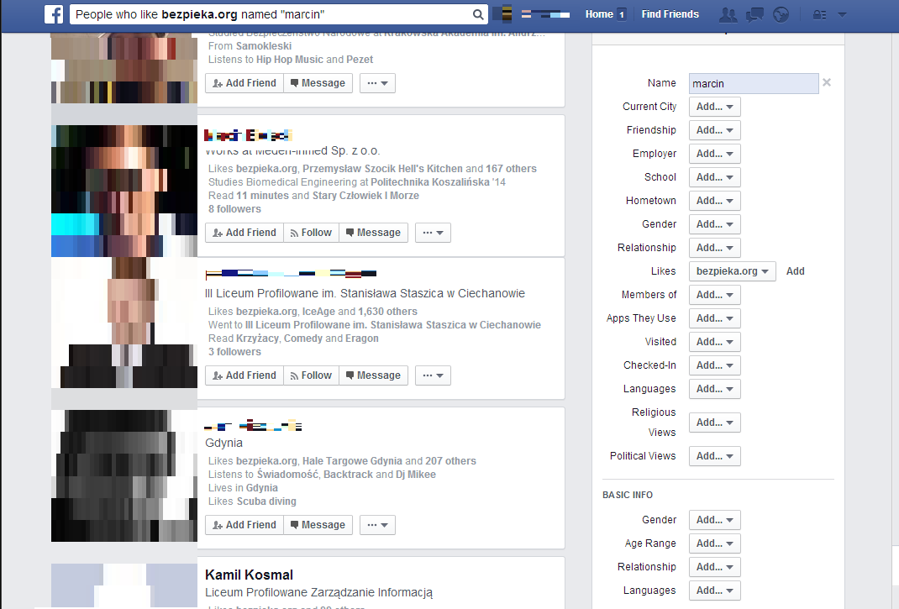Open Basic Info Gender Add dropdown
Viewport: 899px width, 609px height.
coord(715,520)
